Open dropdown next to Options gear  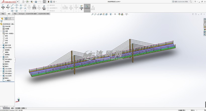(56, 2)
